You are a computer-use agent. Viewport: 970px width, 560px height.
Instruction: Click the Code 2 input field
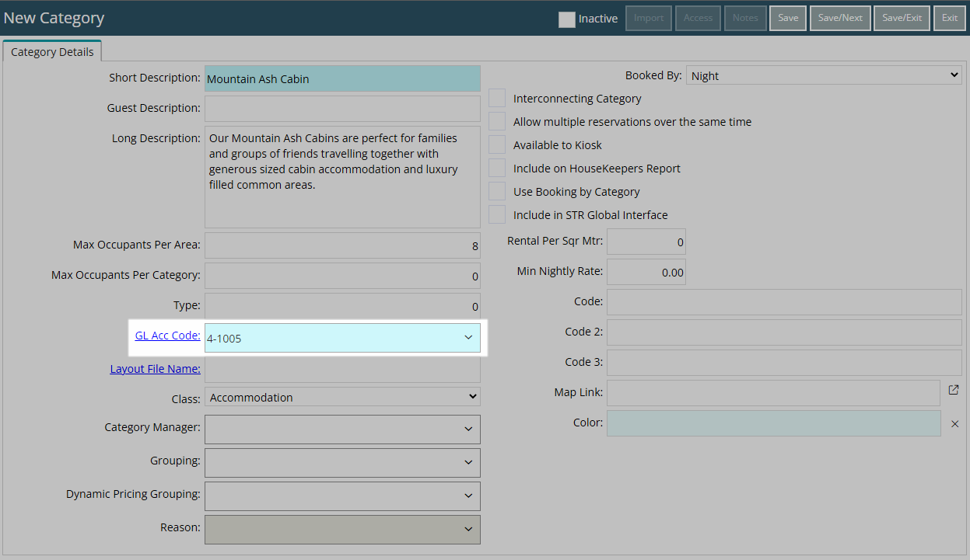pos(784,332)
